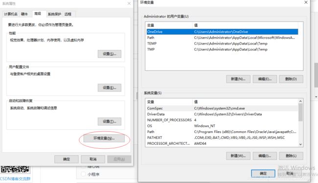Select the OneDrive user variable row
Screen dimensions: 318x183
(222, 32)
